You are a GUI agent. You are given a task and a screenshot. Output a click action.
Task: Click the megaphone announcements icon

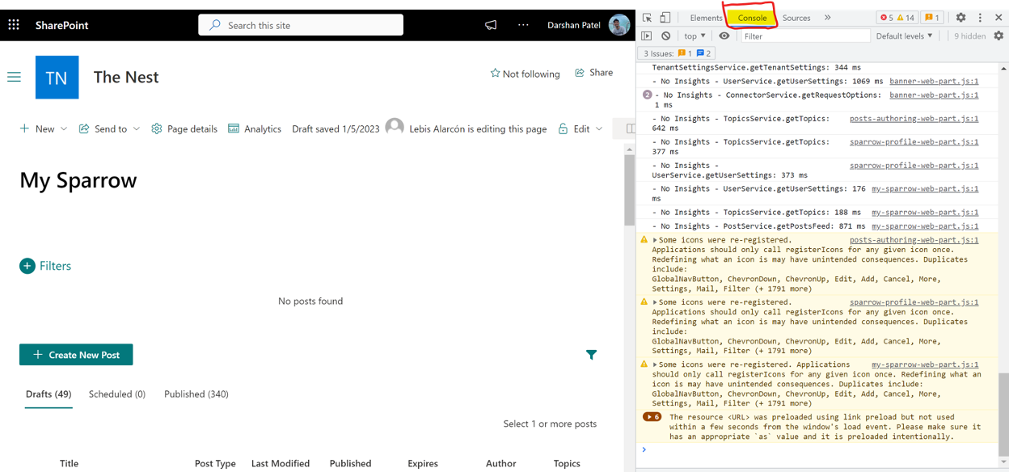pyautogui.click(x=491, y=25)
